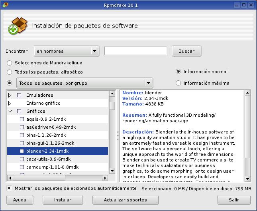Collapse the Gráficos group

(x=10, y=111)
